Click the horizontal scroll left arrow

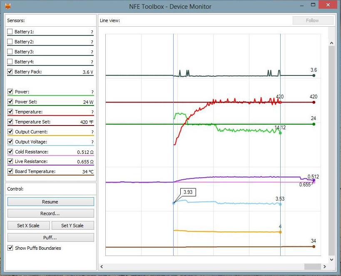coord(102,266)
